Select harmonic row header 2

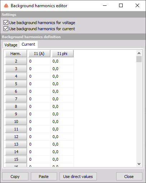coord(16,61)
